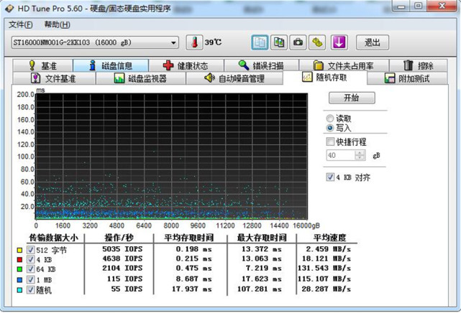
Task: Toggle the 快捷行程 checkbox
Action: (x=331, y=142)
